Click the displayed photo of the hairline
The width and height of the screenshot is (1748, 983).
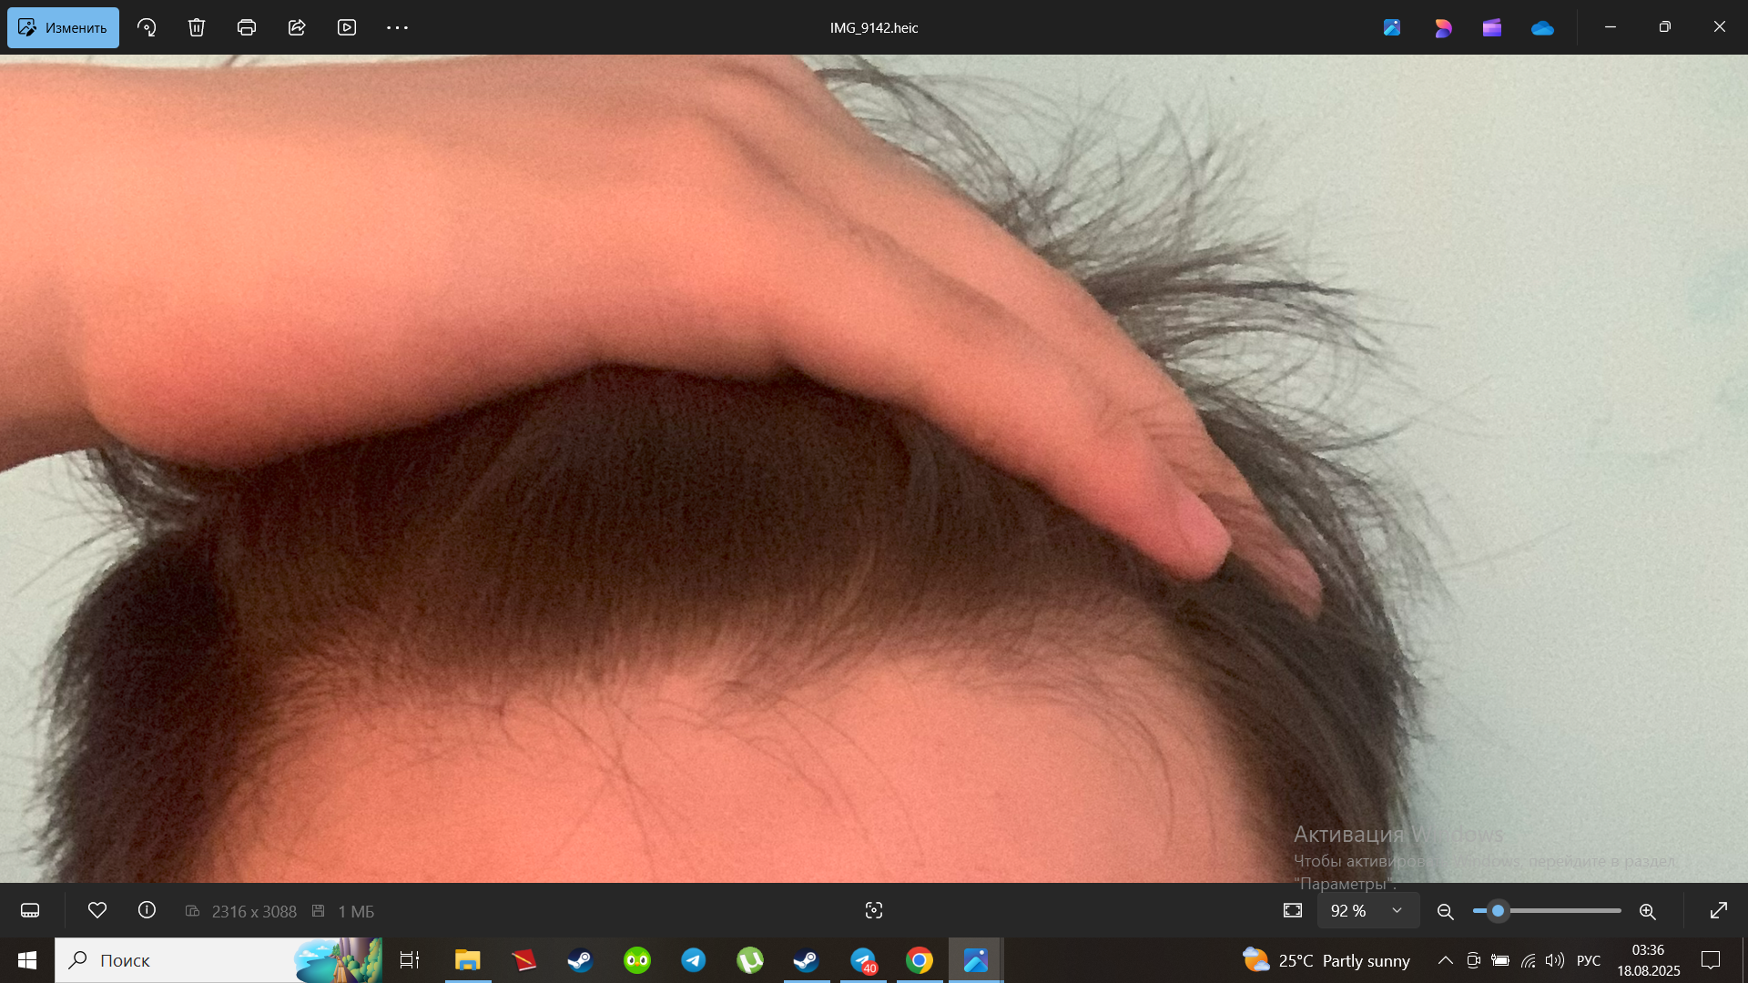click(x=874, y=469)
